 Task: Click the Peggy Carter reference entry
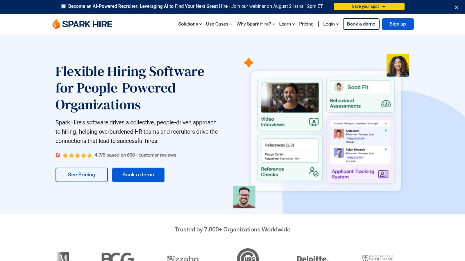(x=290, y=156)
